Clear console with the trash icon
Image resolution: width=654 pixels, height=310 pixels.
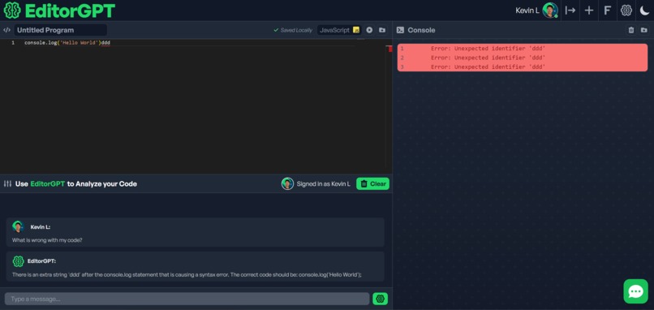click(x=631, y=30)
